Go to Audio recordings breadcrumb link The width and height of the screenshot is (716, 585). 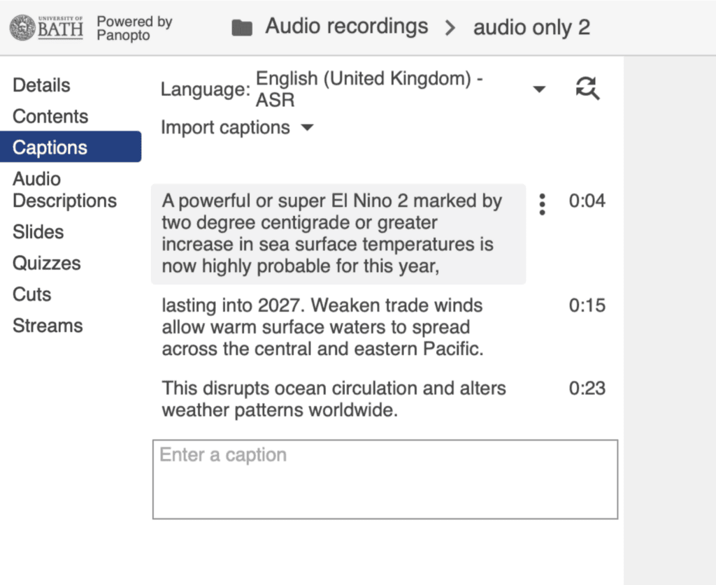click(347, 27)
